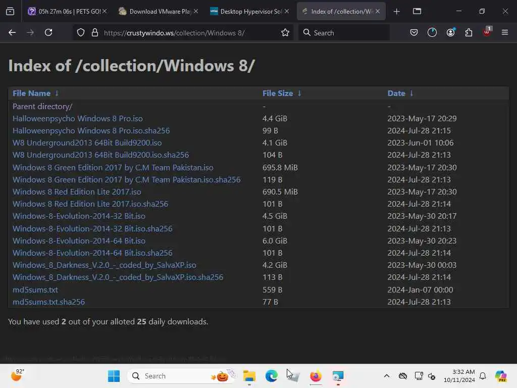Select the 2024-Jan-07 00:00 date cell
The image size is (517, 388).
[x=420, y=290]
